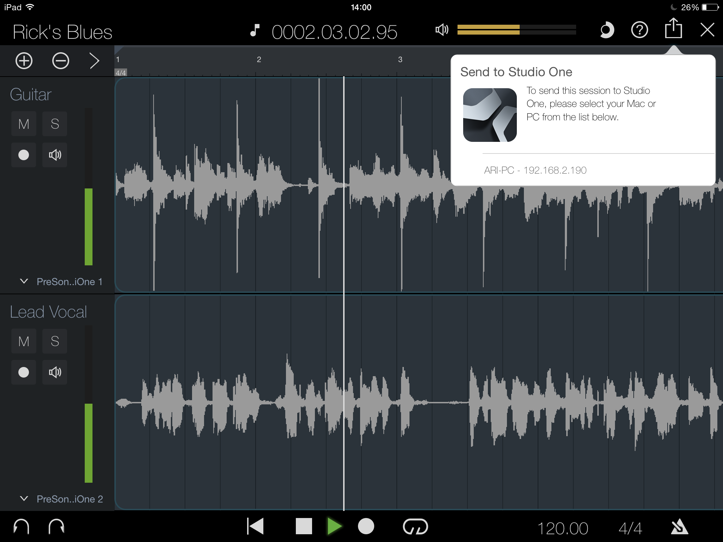The image size is (723, 542).
Task: Remove track with the minus icon
Action: tap(60, 61)
